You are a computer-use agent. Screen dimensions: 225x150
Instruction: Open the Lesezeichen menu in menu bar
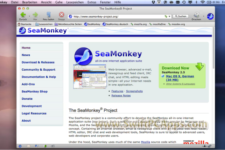tap(75, 2)
